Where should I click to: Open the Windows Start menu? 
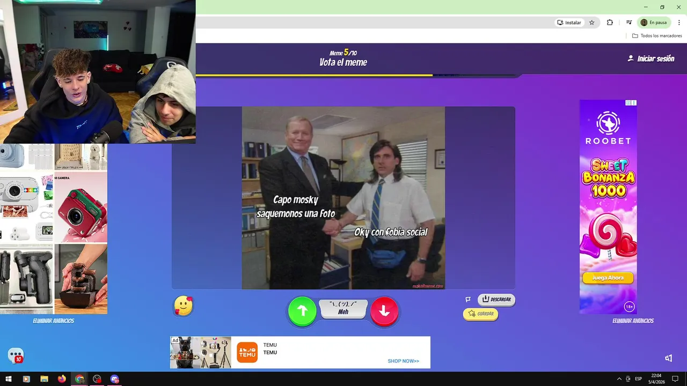[9, 379]
